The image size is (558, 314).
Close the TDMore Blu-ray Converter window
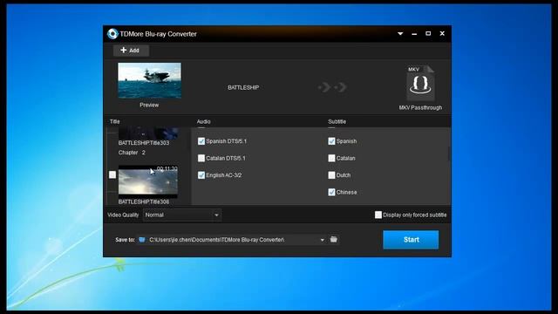(442, 33)
